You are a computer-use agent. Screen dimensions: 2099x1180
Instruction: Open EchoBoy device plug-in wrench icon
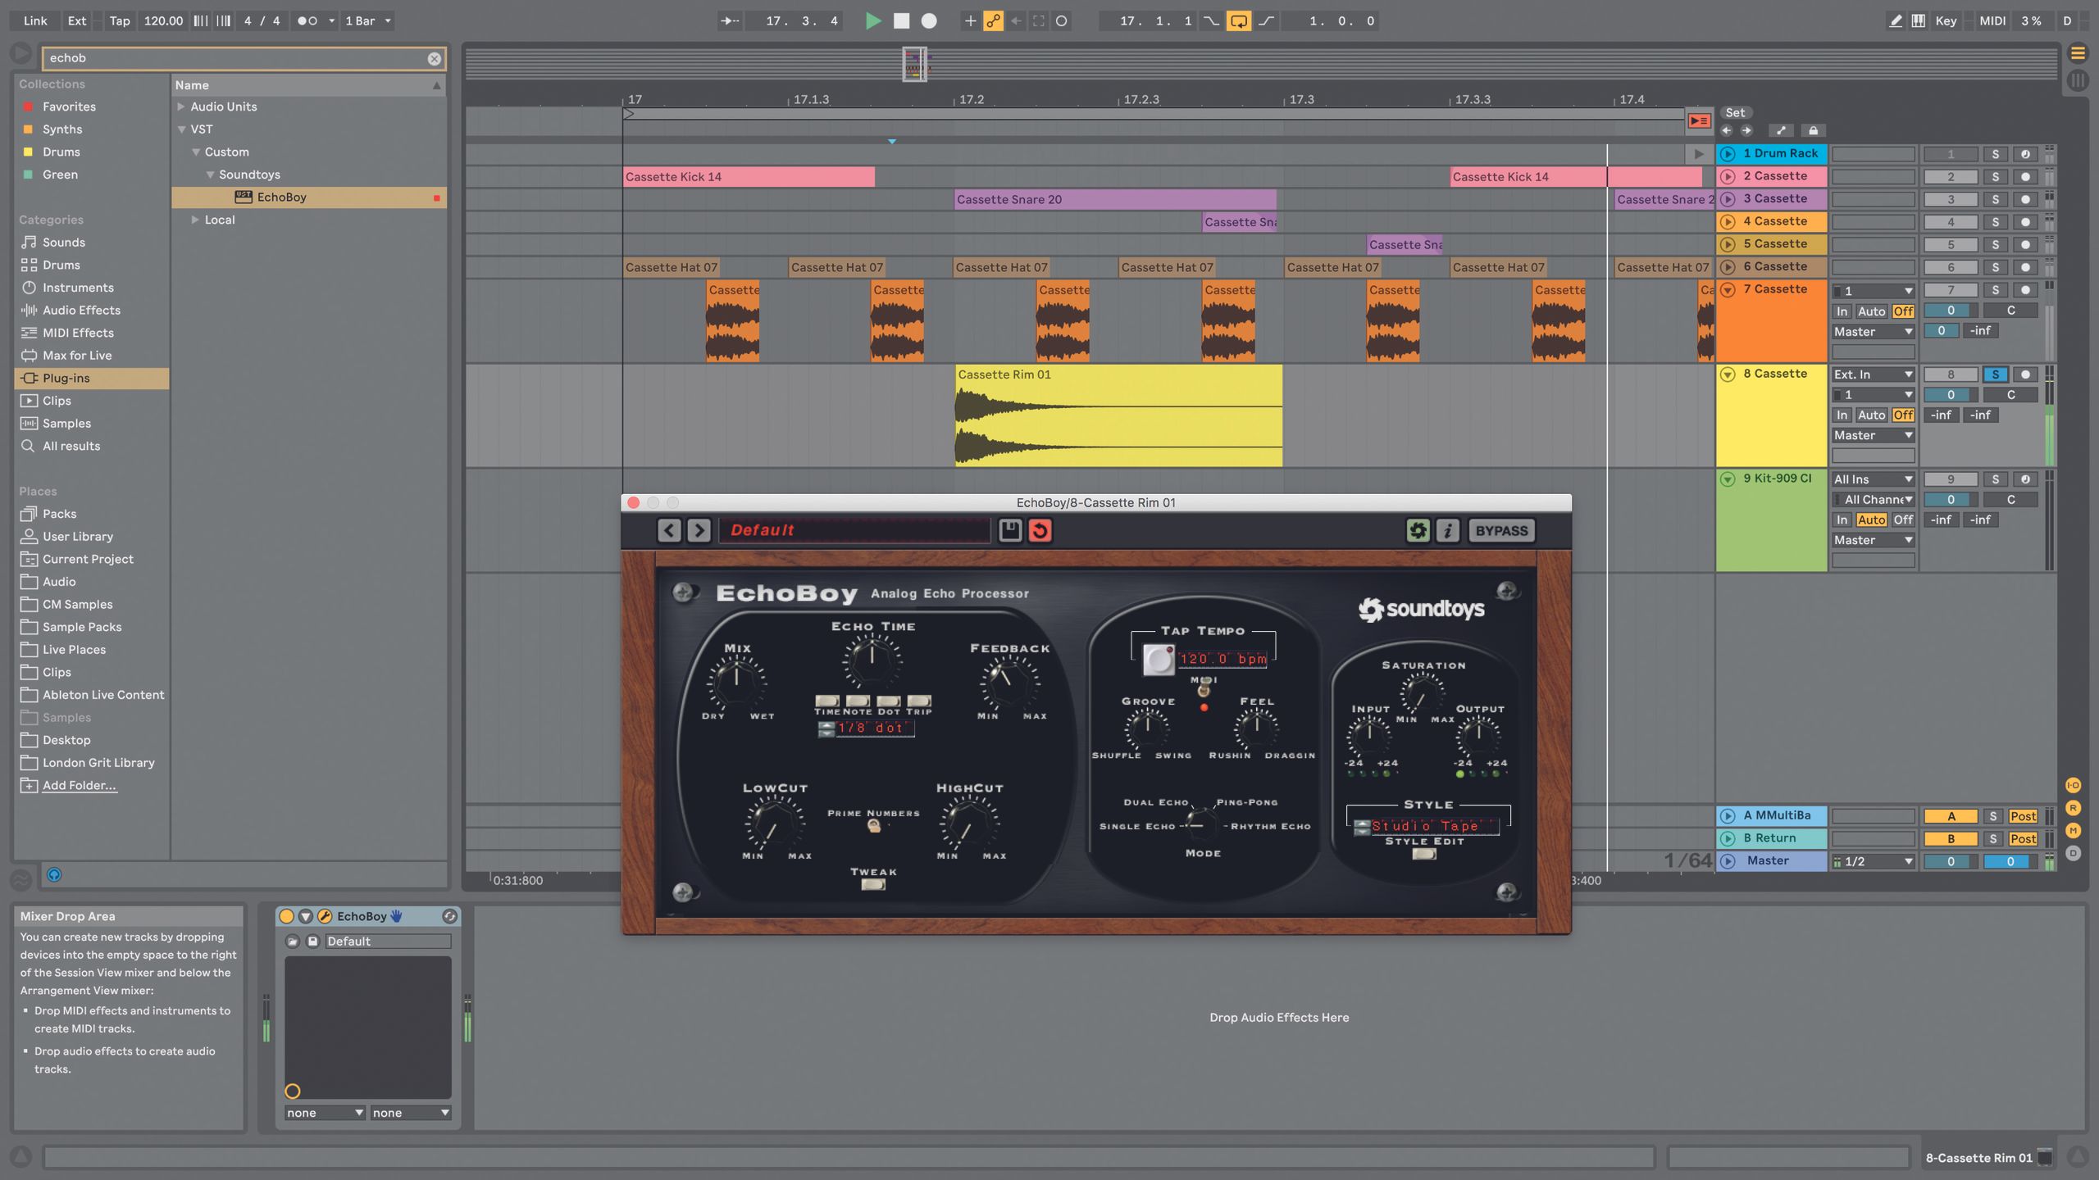click(325, 916)
